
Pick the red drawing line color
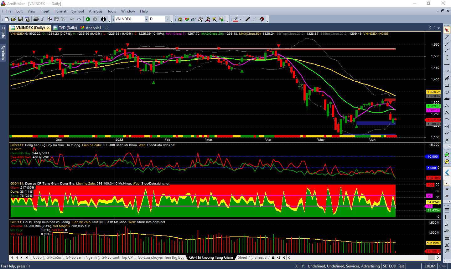point(236,19)
